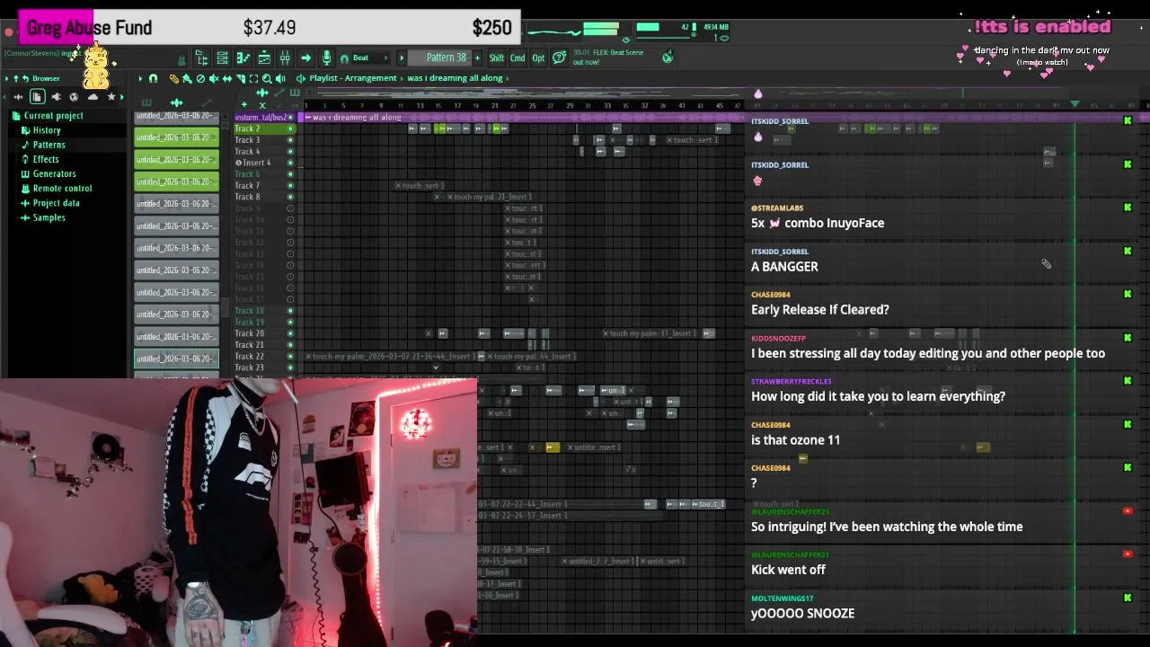
Task: Select the last highlighted untitled clip in list
Action: click(x=176, y=359)
